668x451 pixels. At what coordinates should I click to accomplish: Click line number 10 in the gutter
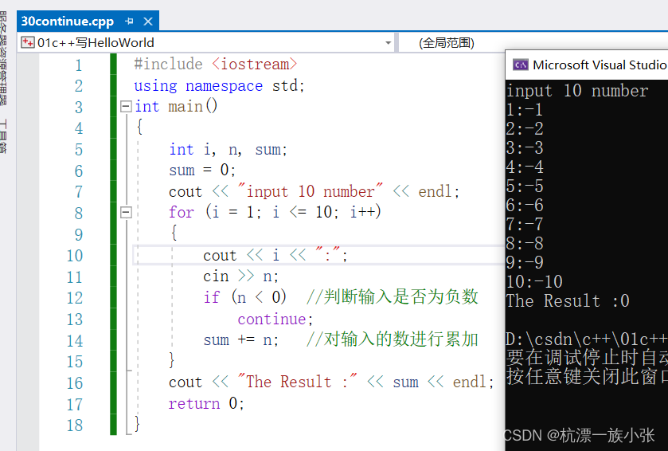(75, 256)
